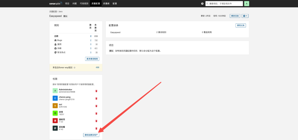Open the account avatar A in header
The height and width of the screenshot is (140, 298).
pyautogui.click(x=246, y=4)
